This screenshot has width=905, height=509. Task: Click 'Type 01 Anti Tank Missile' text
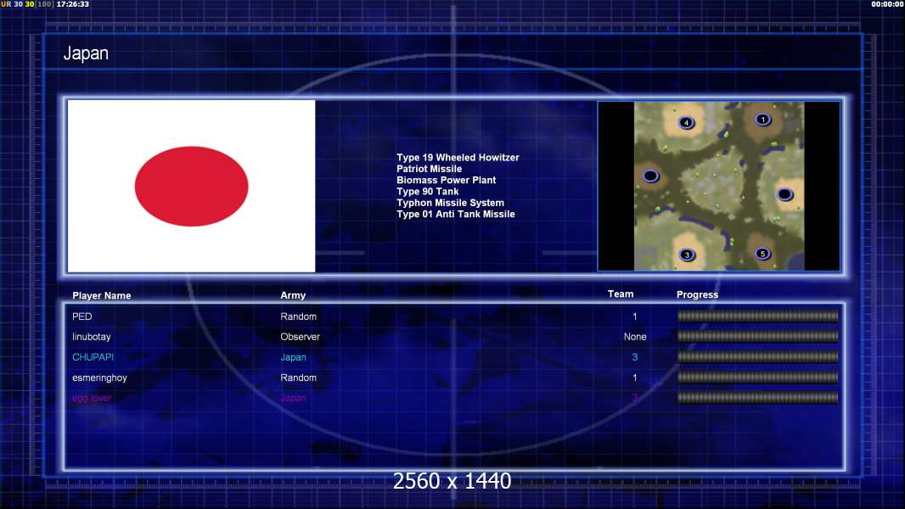point(455,214)
